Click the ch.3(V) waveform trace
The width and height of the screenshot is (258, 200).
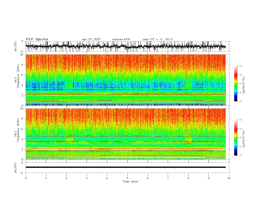(x=126, y=167)
